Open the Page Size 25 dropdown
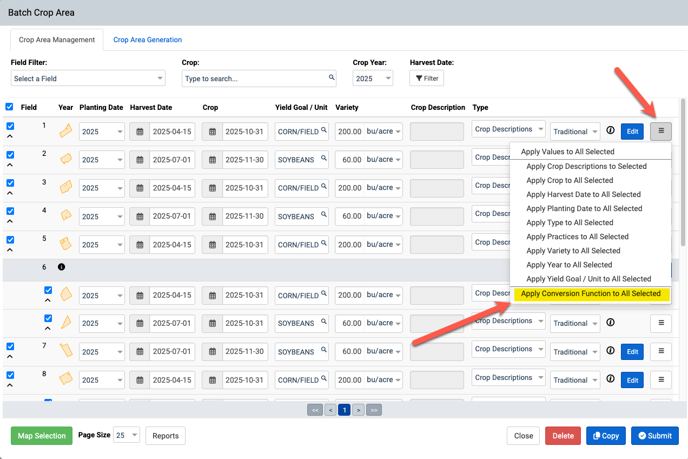 (127, 435)
